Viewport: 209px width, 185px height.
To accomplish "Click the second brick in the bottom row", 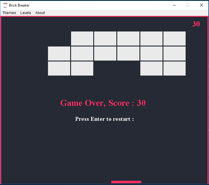I will [x=82, y=68].
